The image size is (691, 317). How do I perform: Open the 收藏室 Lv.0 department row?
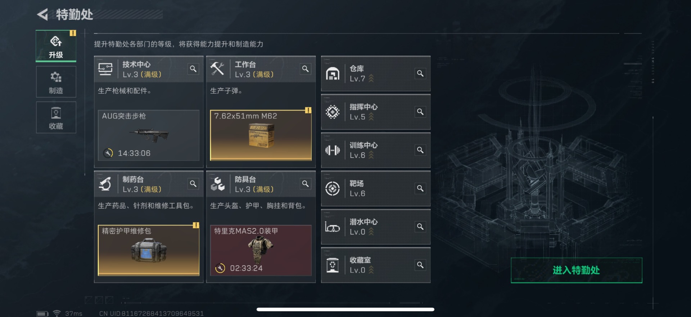click(376, 265)
